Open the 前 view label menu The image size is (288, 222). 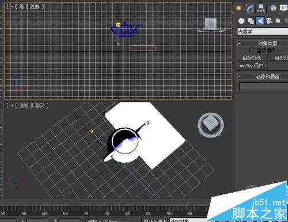(x=21, y=7)
